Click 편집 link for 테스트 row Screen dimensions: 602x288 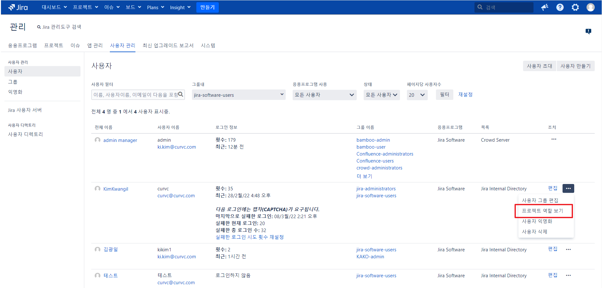click(x=553, y=275)
